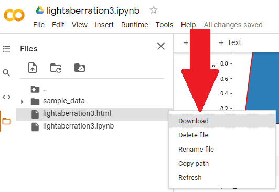This screenshot has height=192, width=279.
Task: Choose Refresh from context menu
Action: (222, 177)
